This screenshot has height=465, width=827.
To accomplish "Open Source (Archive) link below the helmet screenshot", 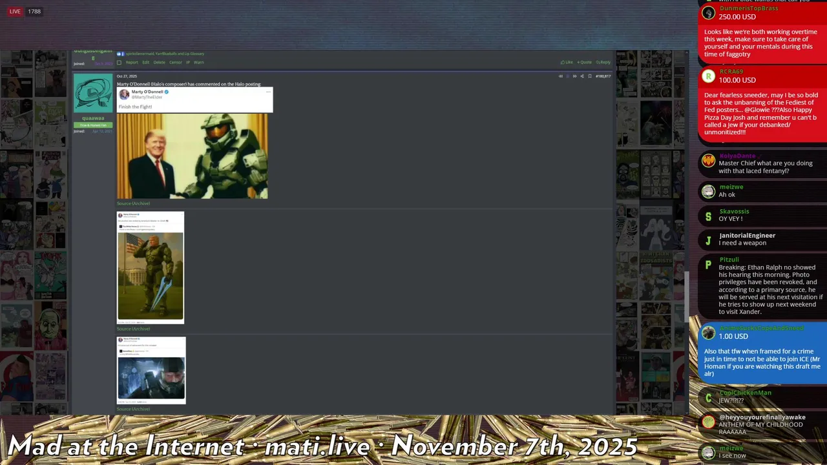I will click(133, 409).
